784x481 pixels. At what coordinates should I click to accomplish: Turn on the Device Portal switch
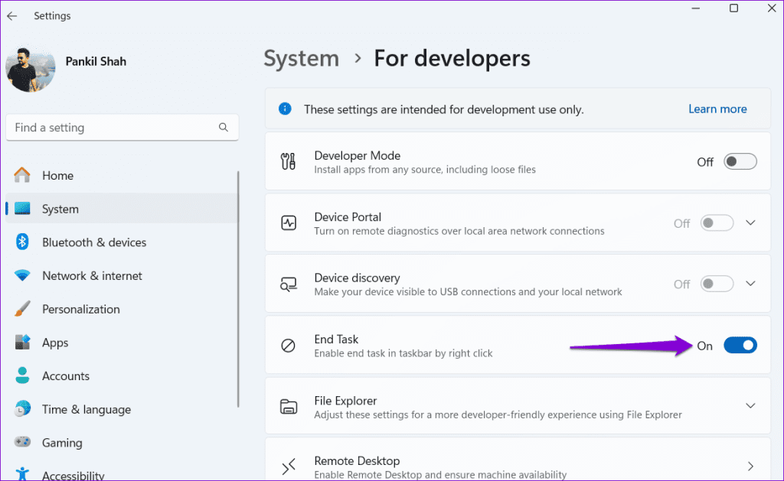[x=717, y=223]
